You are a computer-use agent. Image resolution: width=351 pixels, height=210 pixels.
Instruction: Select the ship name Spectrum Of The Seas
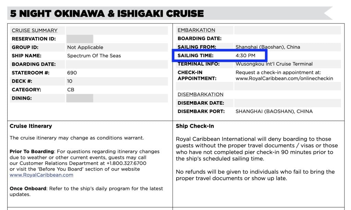94,56
